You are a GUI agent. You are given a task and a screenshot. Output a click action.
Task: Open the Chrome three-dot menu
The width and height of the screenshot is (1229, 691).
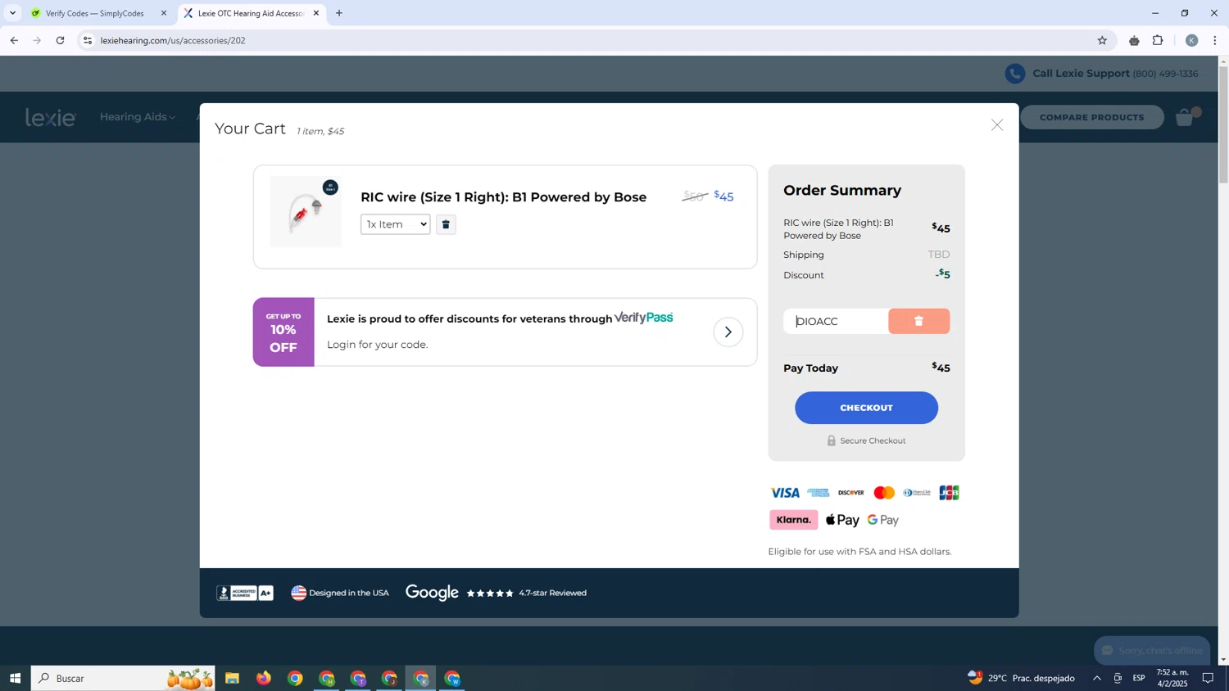click(x=1215, y=40)
